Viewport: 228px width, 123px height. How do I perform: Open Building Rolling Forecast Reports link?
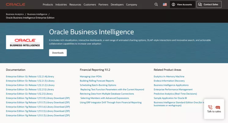click(x=97, y=81)
